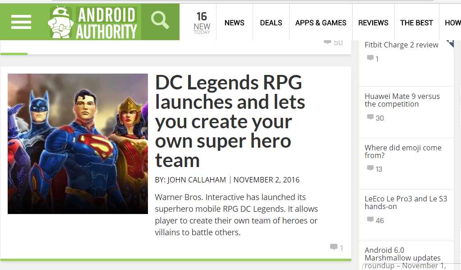Screen dimensions: 461x270
Task: Click the 30 comments count
Action: pos(379,118)
